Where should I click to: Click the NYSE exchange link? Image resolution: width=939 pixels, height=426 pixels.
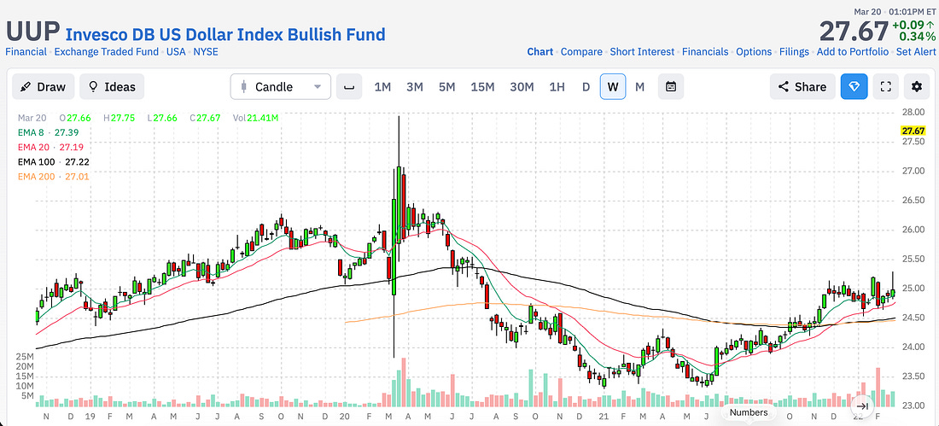coord(206,51)
